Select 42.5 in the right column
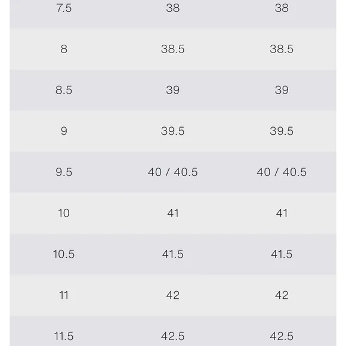Screen dimensions: 346x346 282,336
